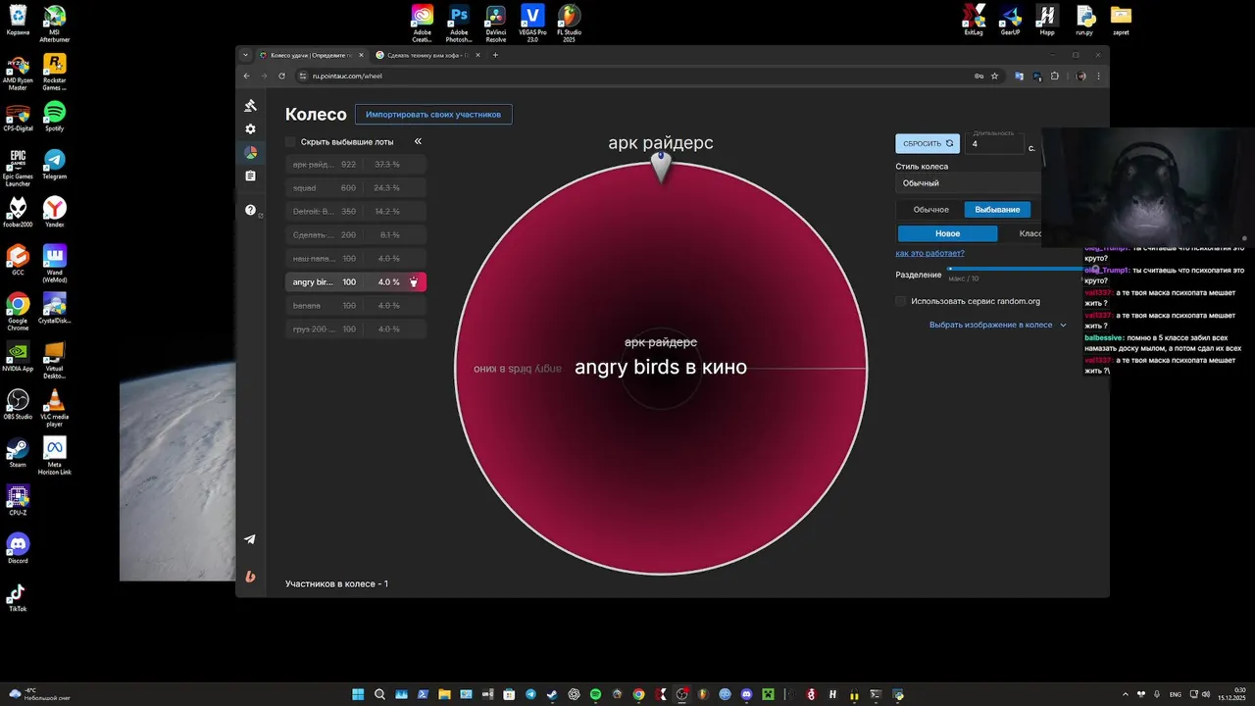Toggle Скрыть выбывшие лоты checkbox
Image resolution: width=1255 pixels, height=706 pixels.
(x=290, y=141)
